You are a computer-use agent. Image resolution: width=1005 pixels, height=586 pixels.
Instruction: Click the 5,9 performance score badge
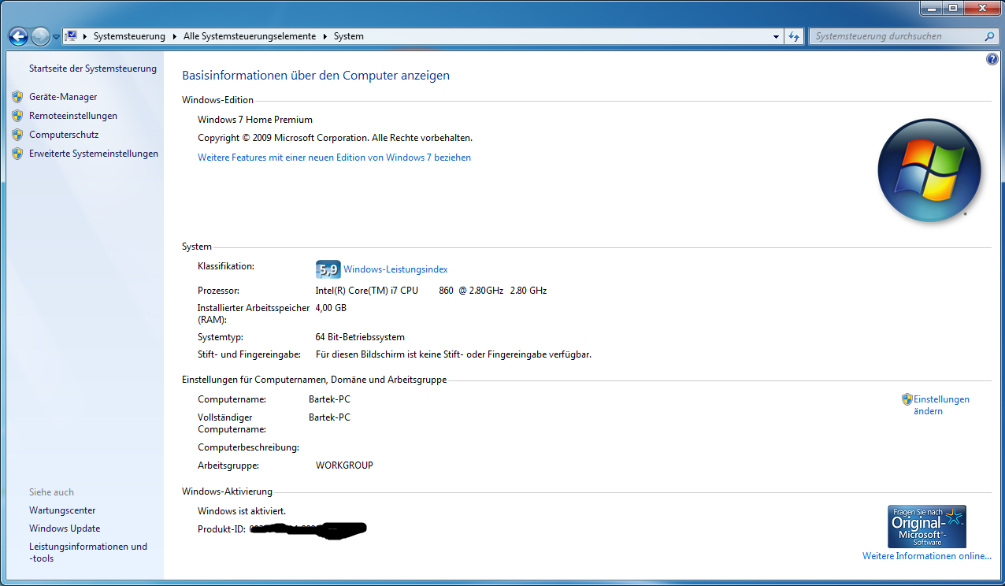coord(328,269)
